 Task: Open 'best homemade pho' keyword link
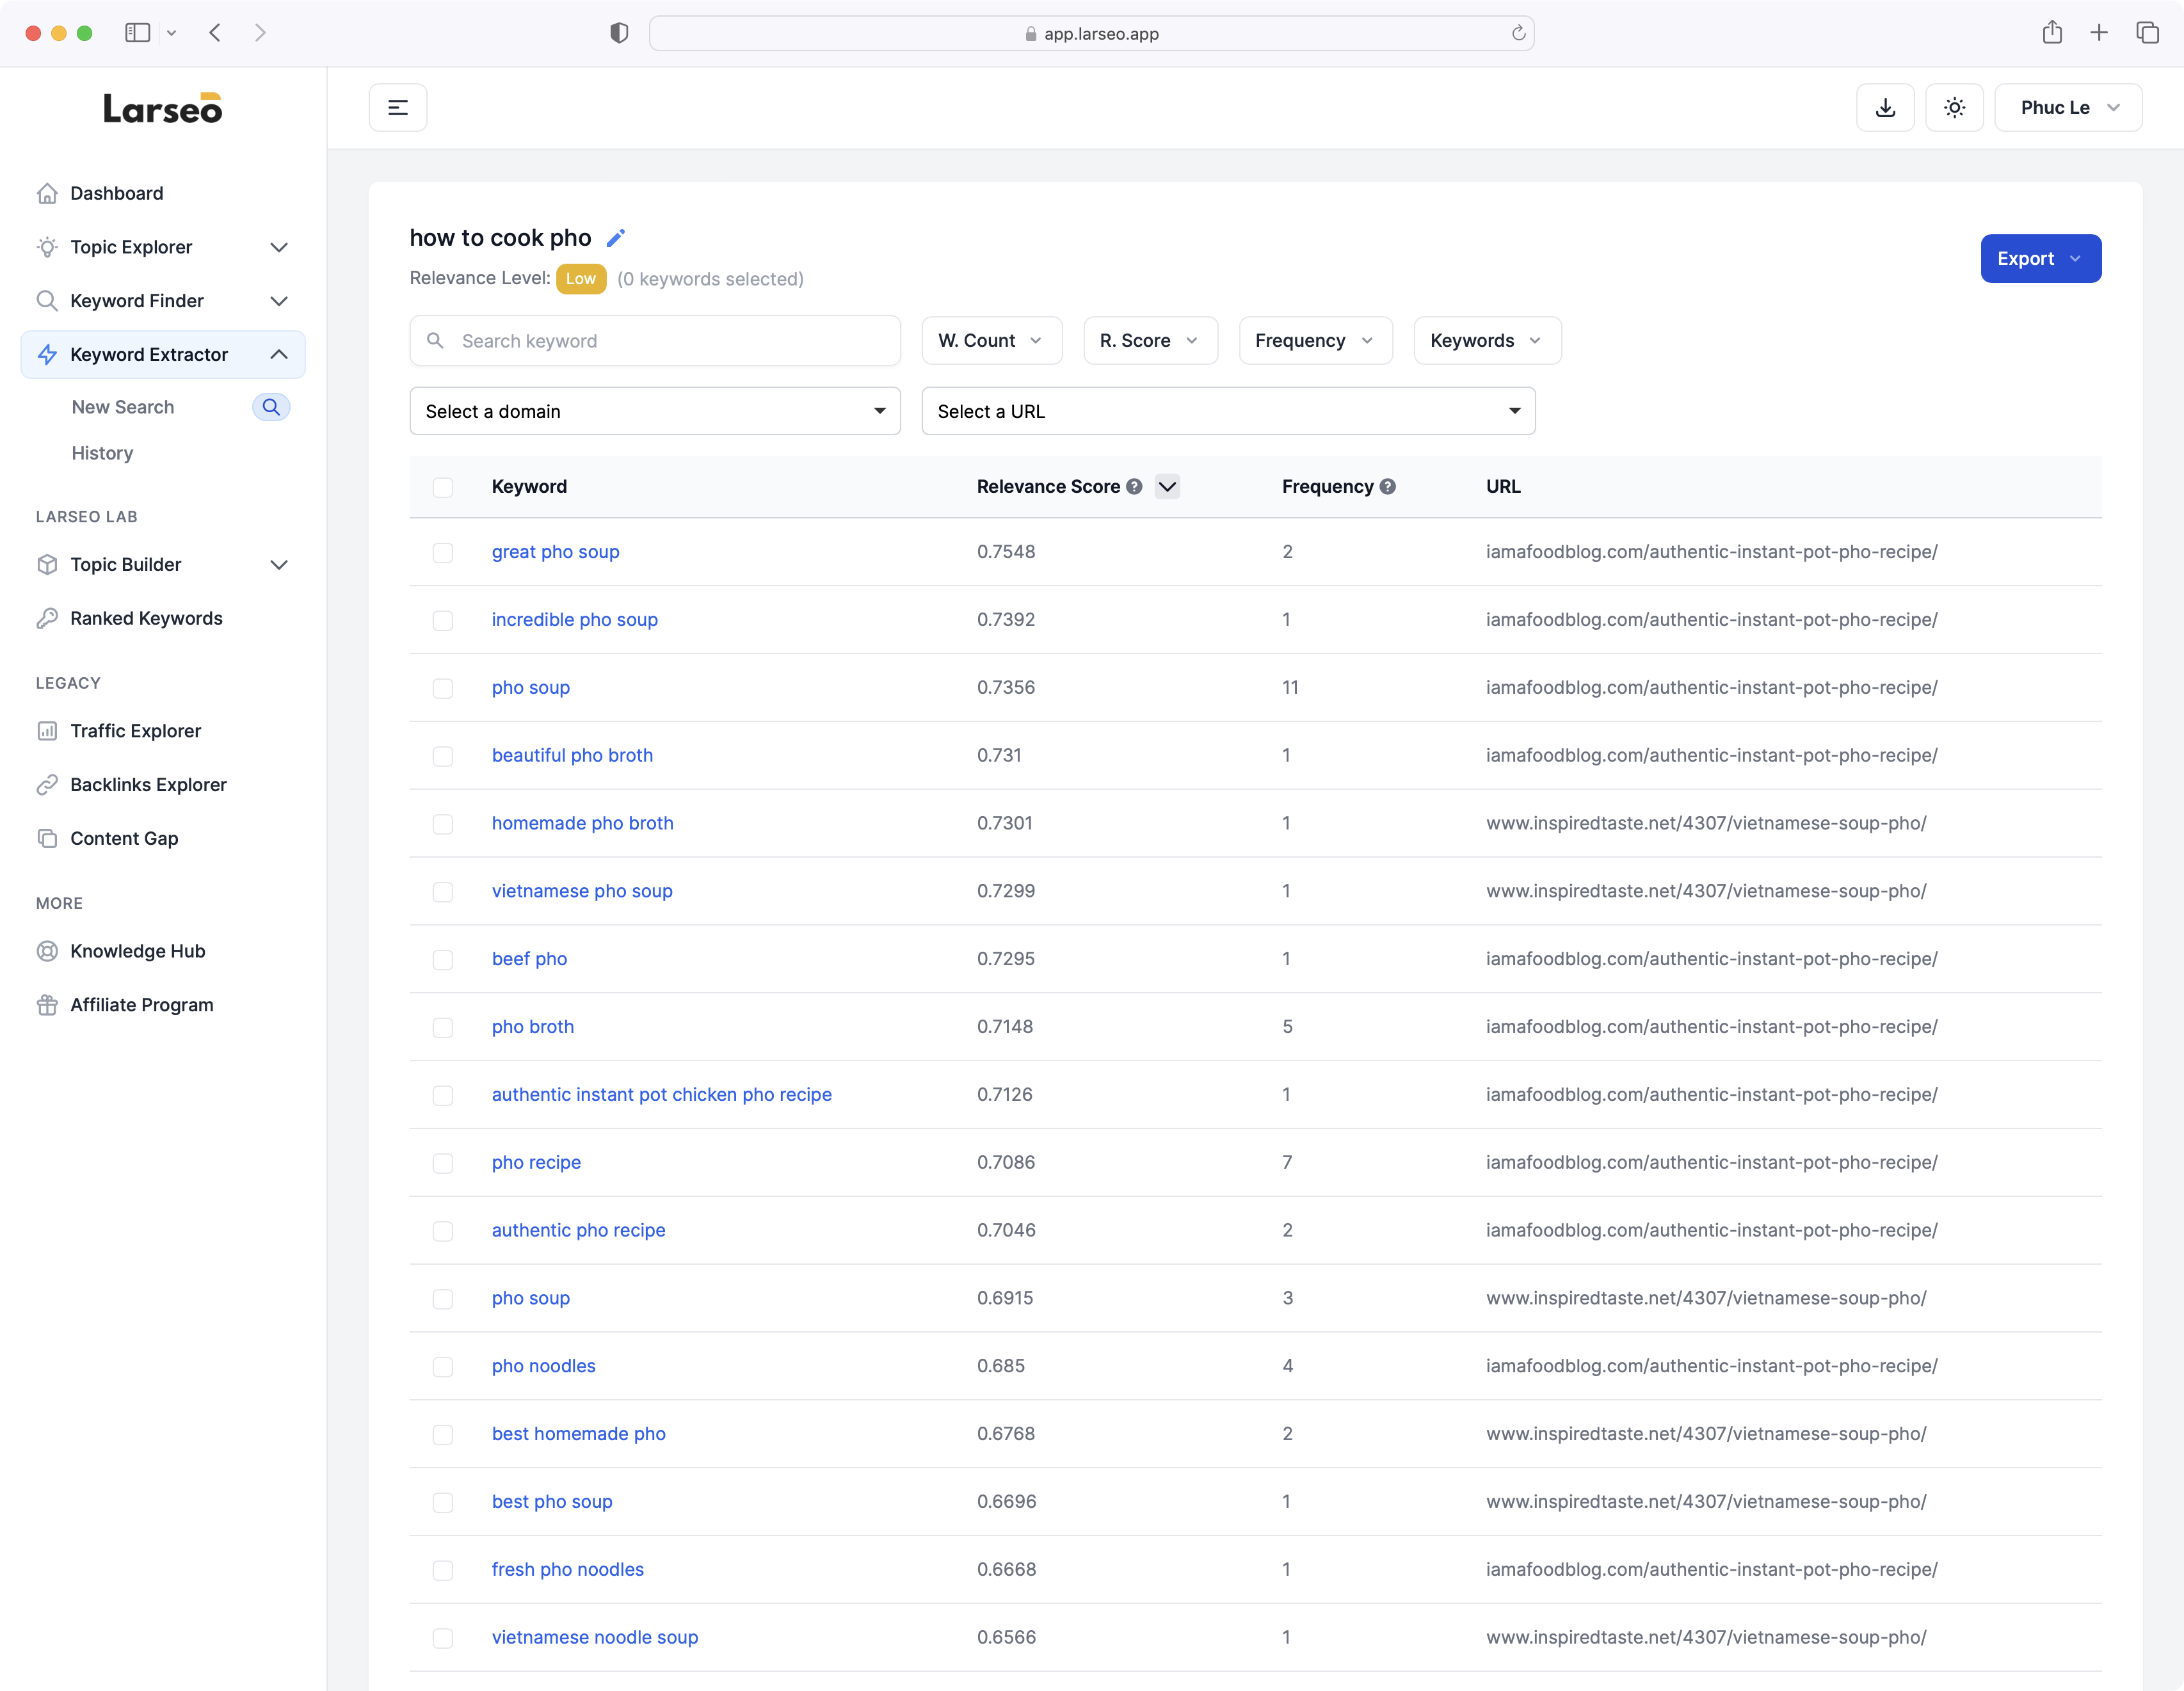579,1434
